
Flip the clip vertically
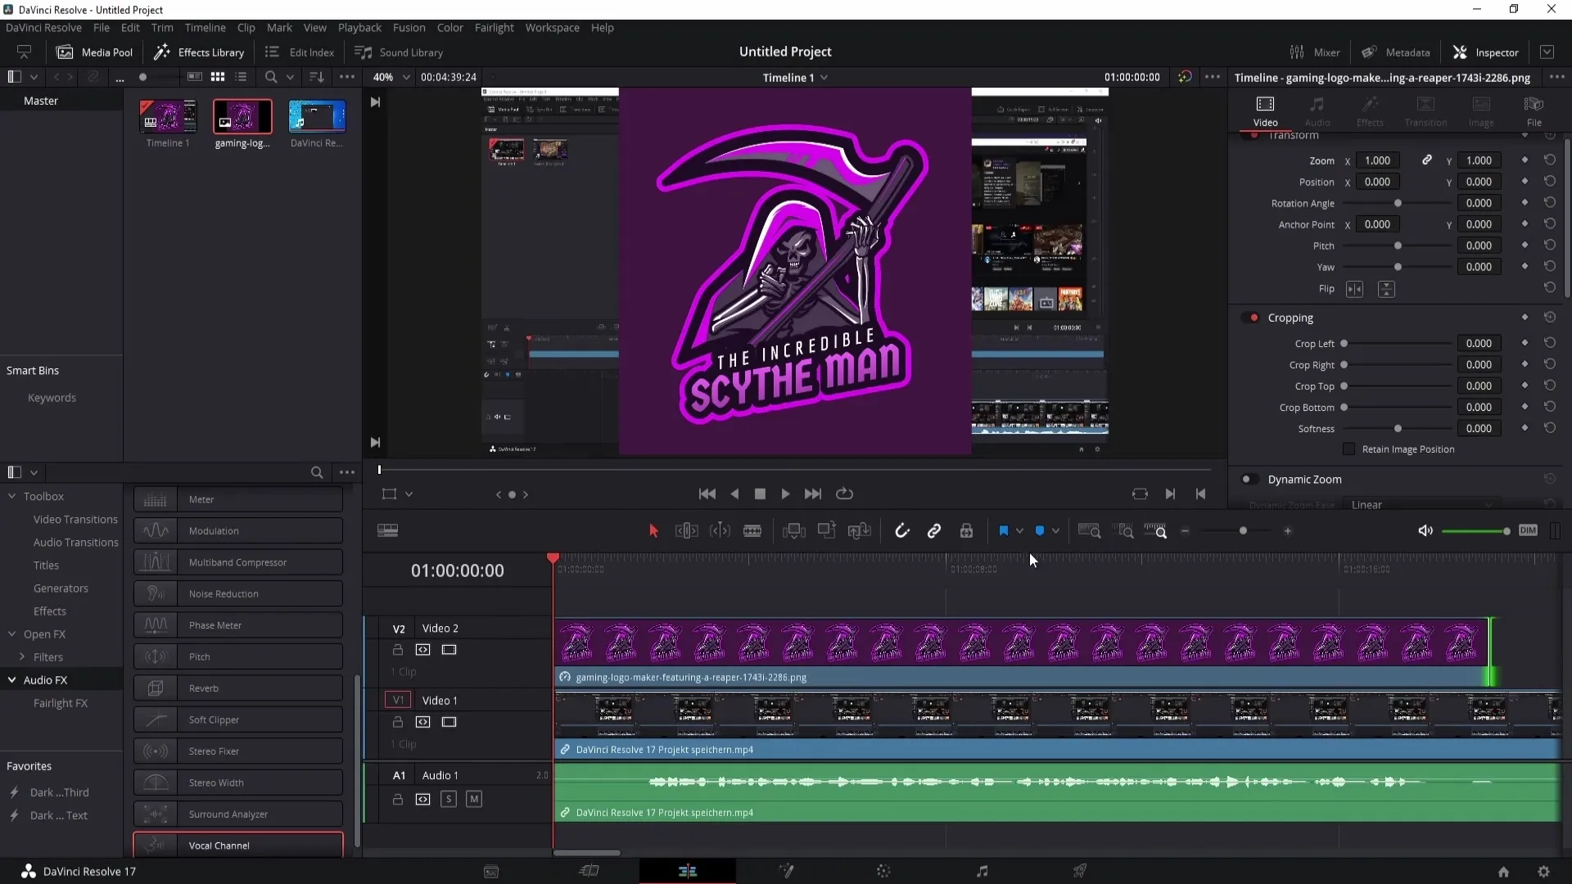[1386, 289]
